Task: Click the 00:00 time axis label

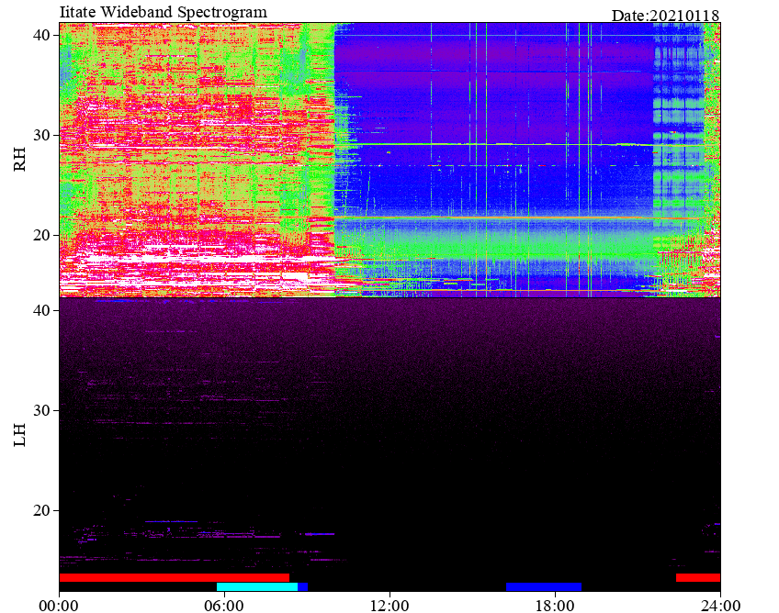Action: pos(59,606)
